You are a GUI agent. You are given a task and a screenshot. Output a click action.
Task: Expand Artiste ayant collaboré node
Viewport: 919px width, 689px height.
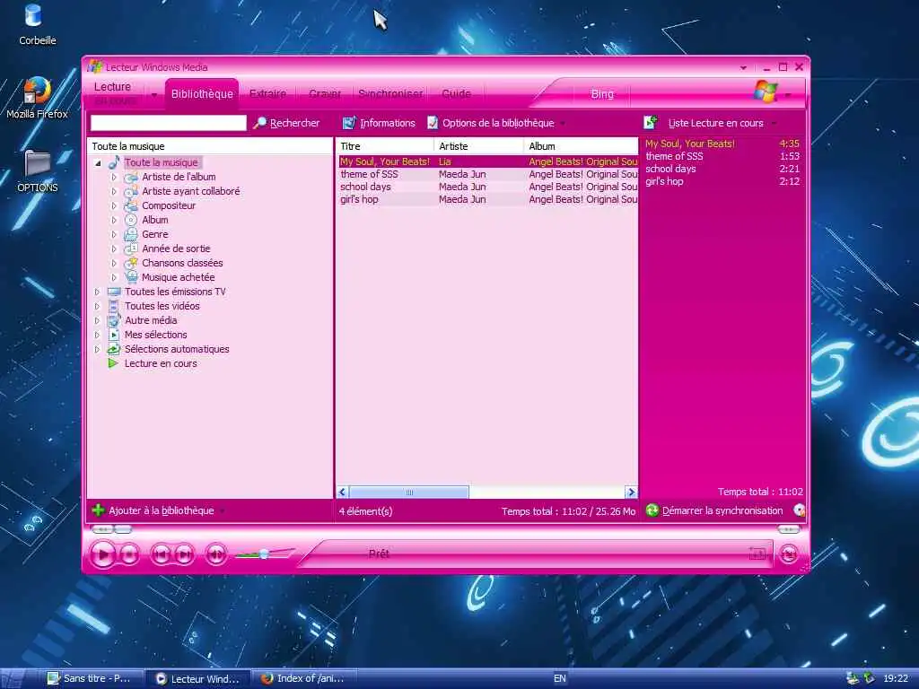(x=114, y=192)
